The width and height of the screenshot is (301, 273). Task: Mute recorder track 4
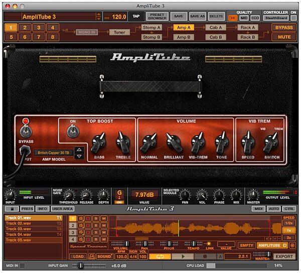tap(104, 239)
